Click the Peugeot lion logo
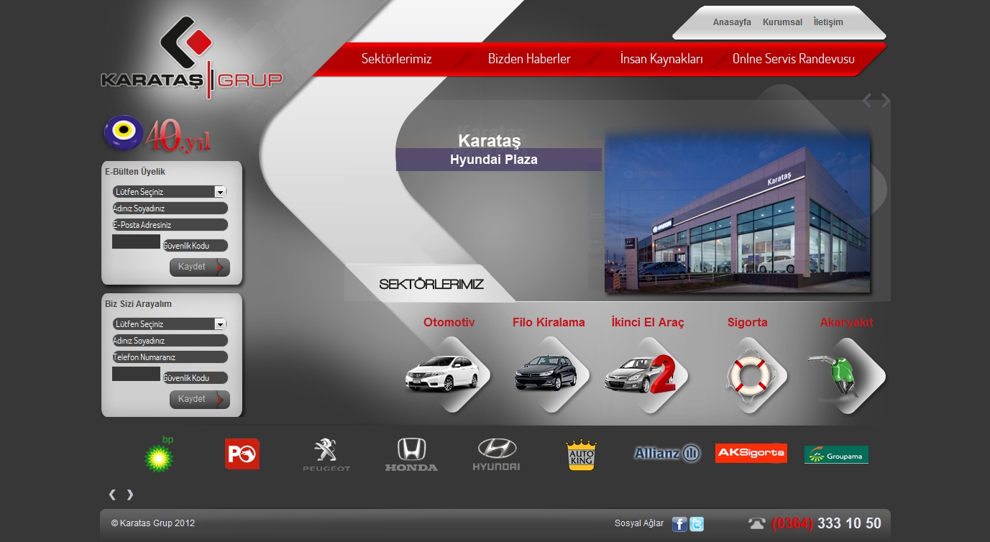The height and width of the screenshot is (542, 990). (x=326, y=454)
